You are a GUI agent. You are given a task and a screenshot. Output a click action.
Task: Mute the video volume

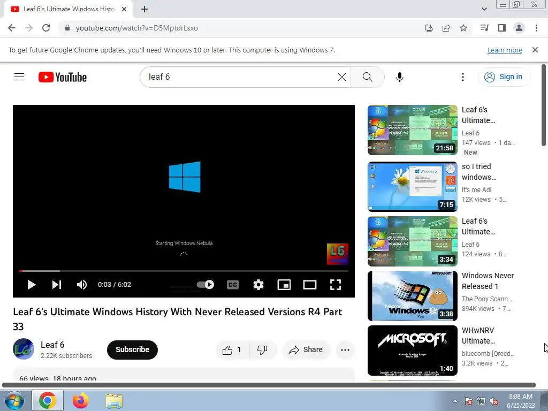[x=82, y=285]
